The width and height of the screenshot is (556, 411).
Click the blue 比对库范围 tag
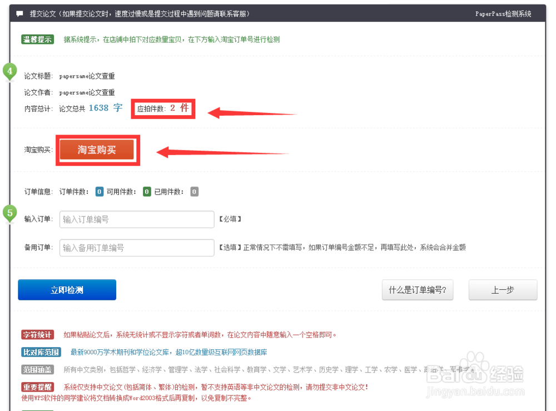[x=41, y=352]
